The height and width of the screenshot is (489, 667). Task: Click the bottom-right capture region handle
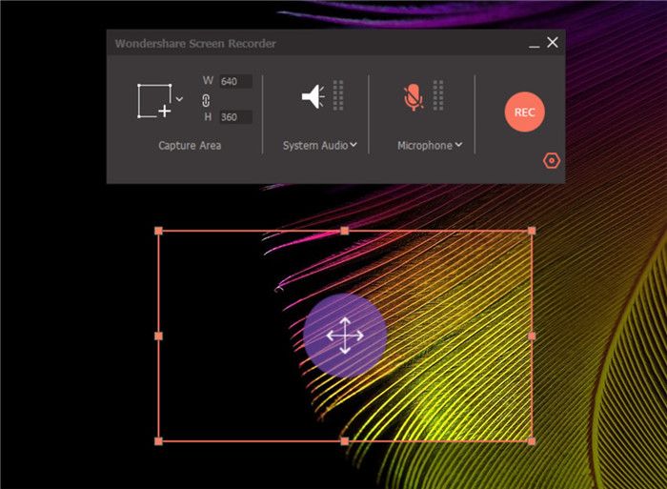pos(532,441)
